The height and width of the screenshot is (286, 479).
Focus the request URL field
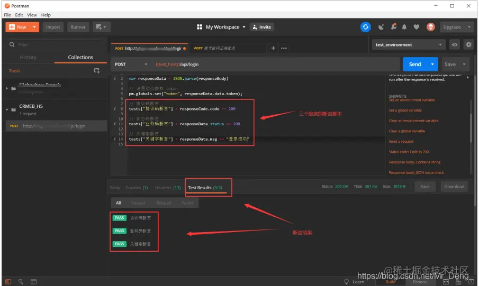pos(275,64)
